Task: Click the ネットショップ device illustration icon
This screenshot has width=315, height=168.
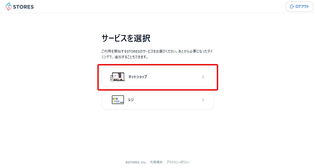Action: pyautogui.click(x=118, y=77)
